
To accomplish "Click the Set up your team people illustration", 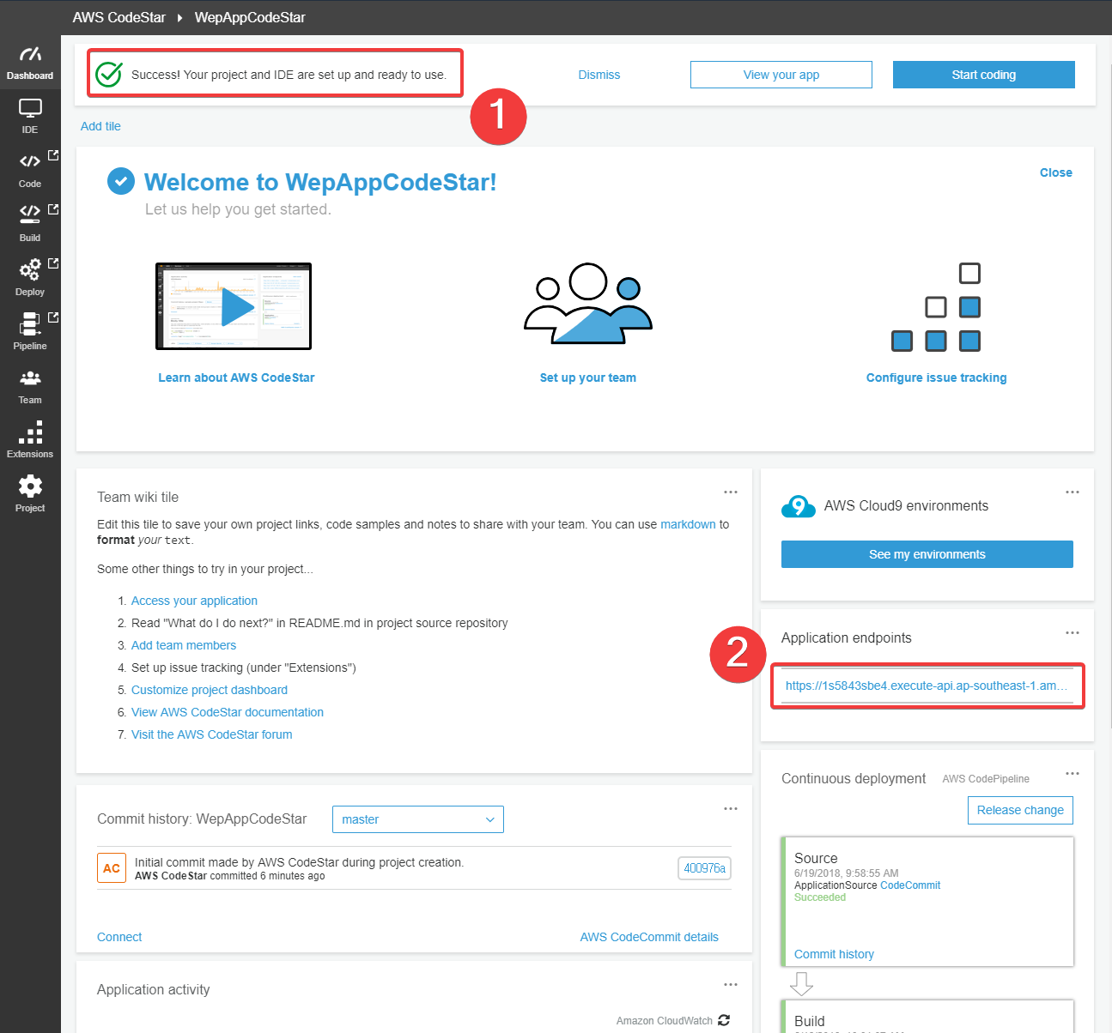I will 588,304.
